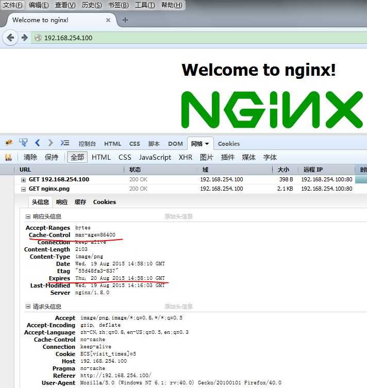Open the 帮助(H) menu

pyautogui.click(x=172, y=5)
